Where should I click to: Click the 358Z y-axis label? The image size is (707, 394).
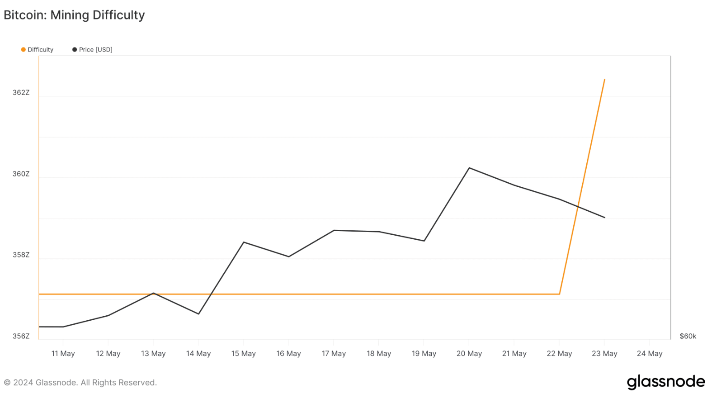point(21,255)
